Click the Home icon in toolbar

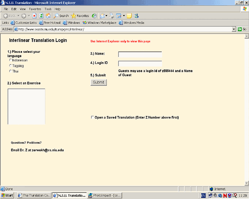click(48, 16)
